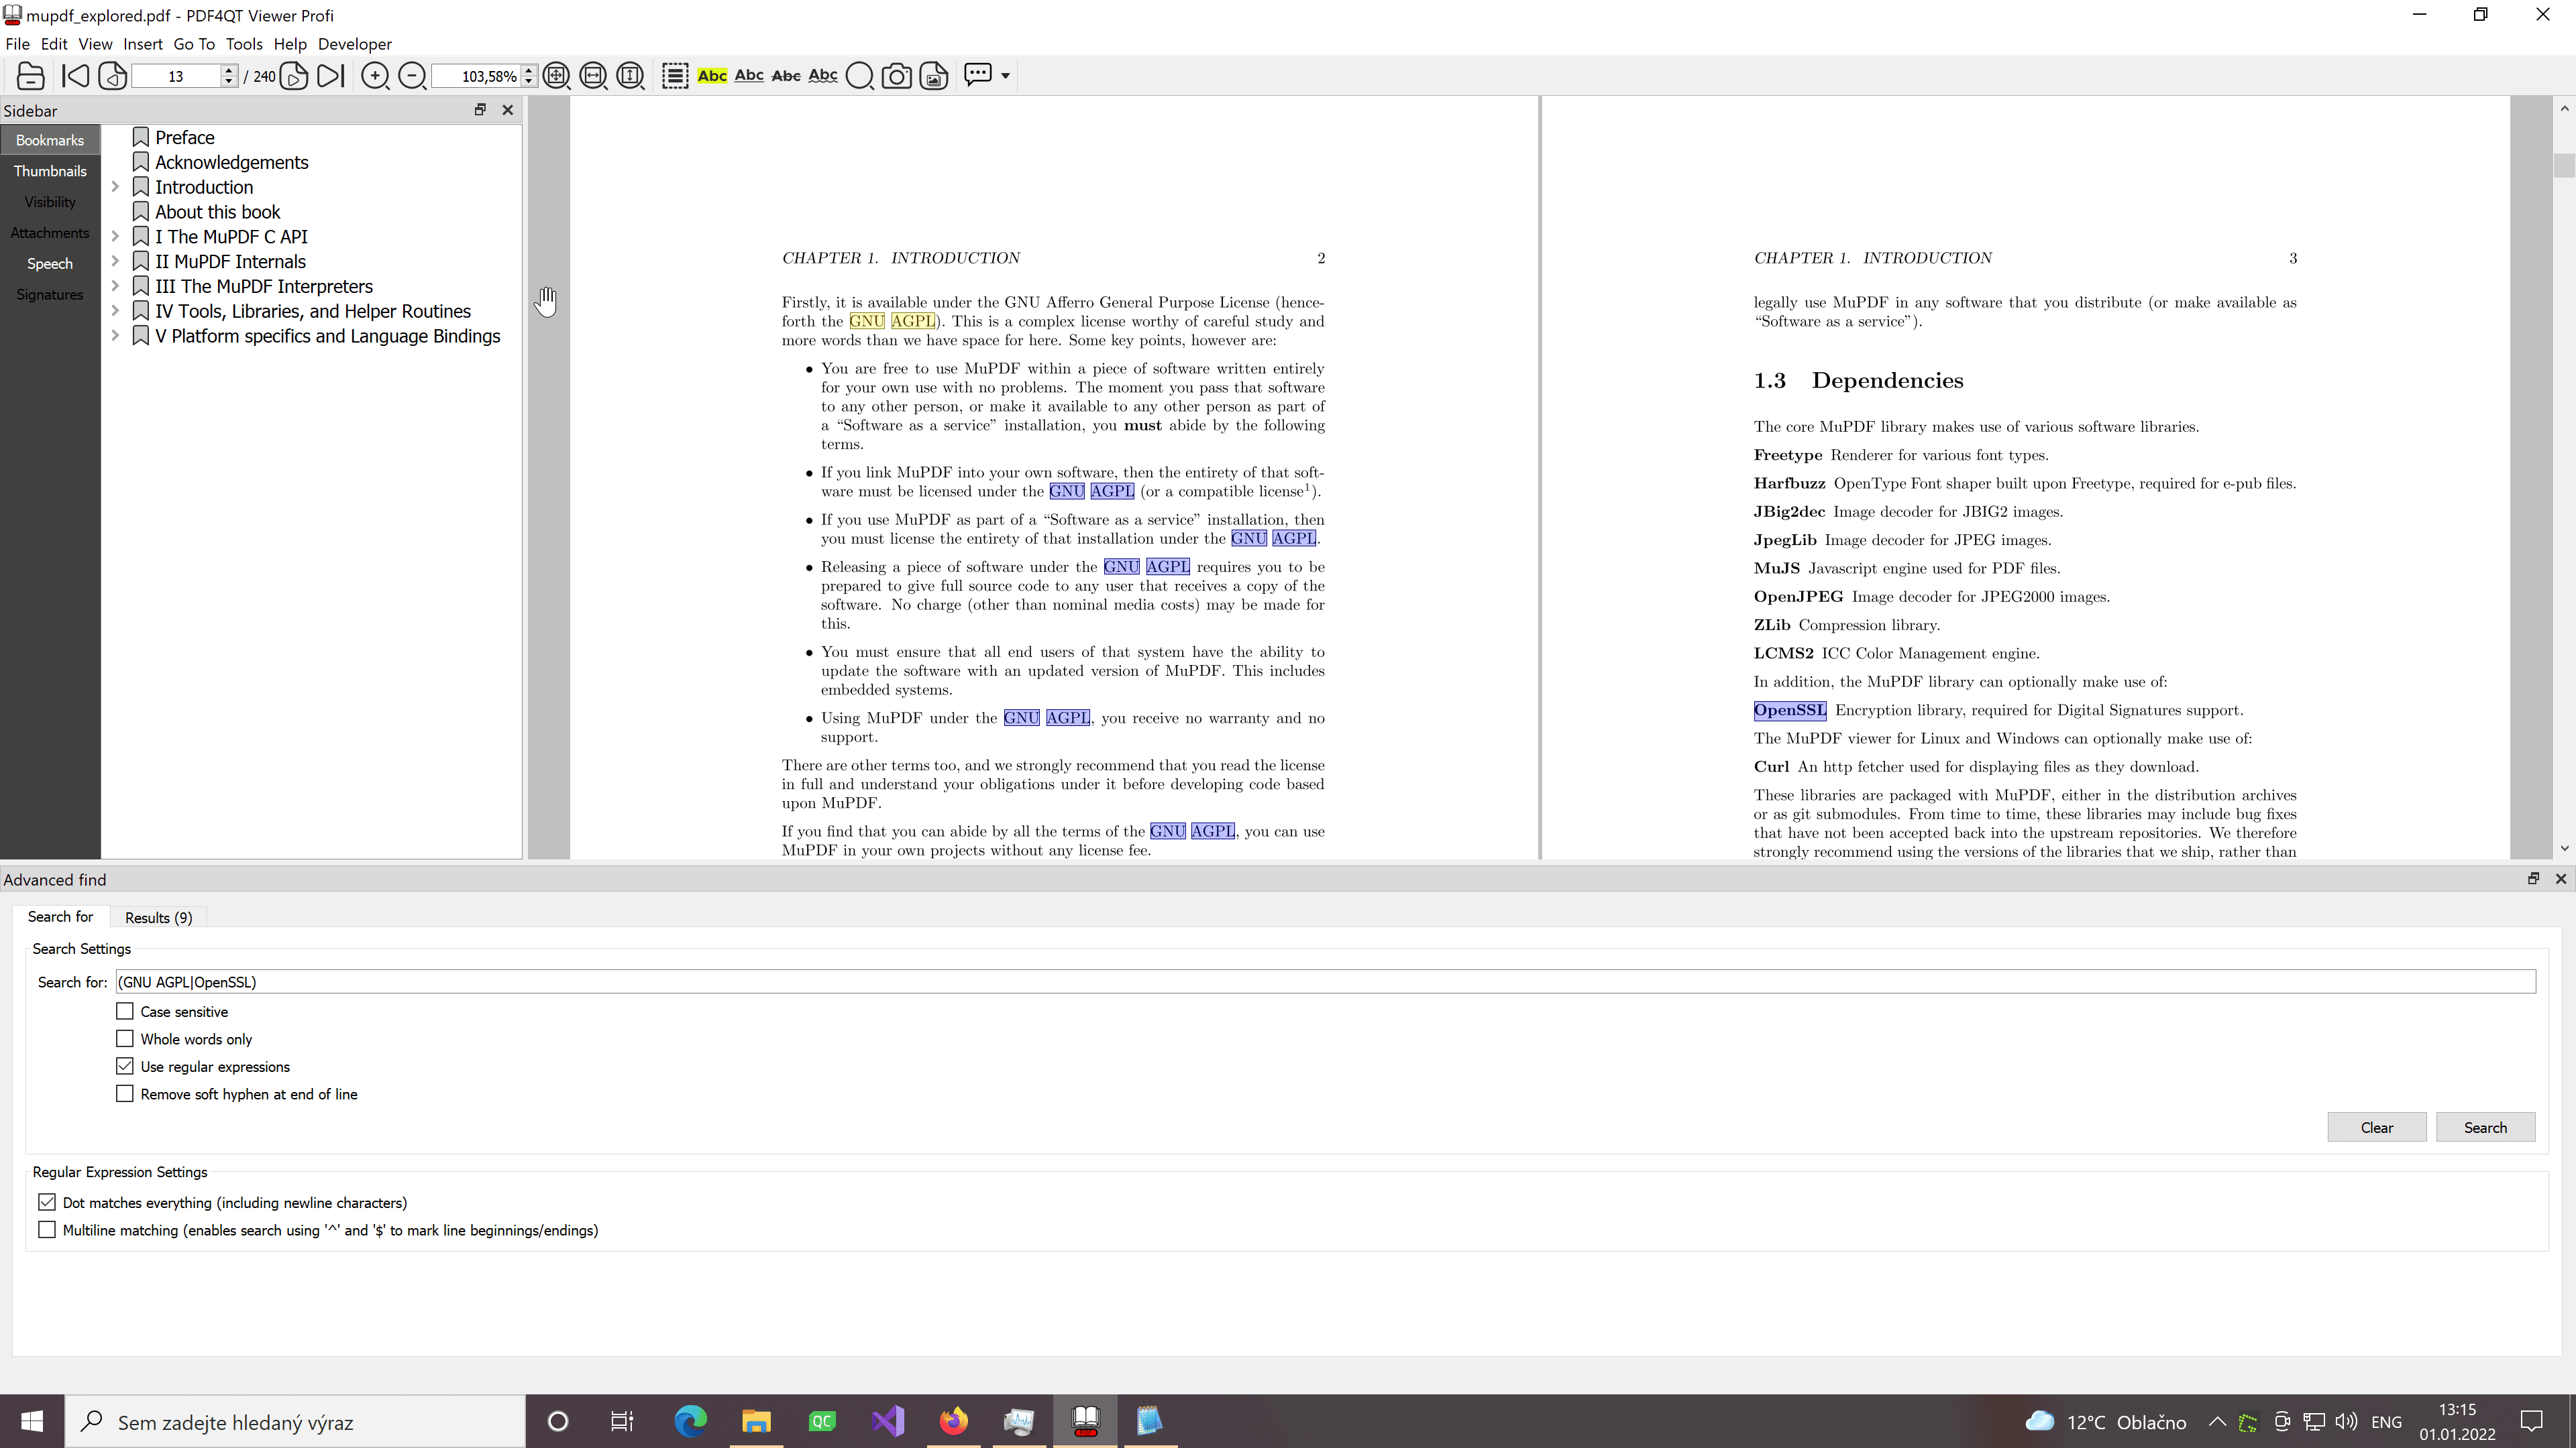Click the zoom in magnifier icon
The width and height of the screenshot is (2576, 1448).
[x=375, y=76]
